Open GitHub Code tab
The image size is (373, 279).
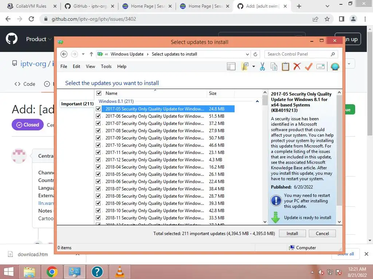(25, 84)
